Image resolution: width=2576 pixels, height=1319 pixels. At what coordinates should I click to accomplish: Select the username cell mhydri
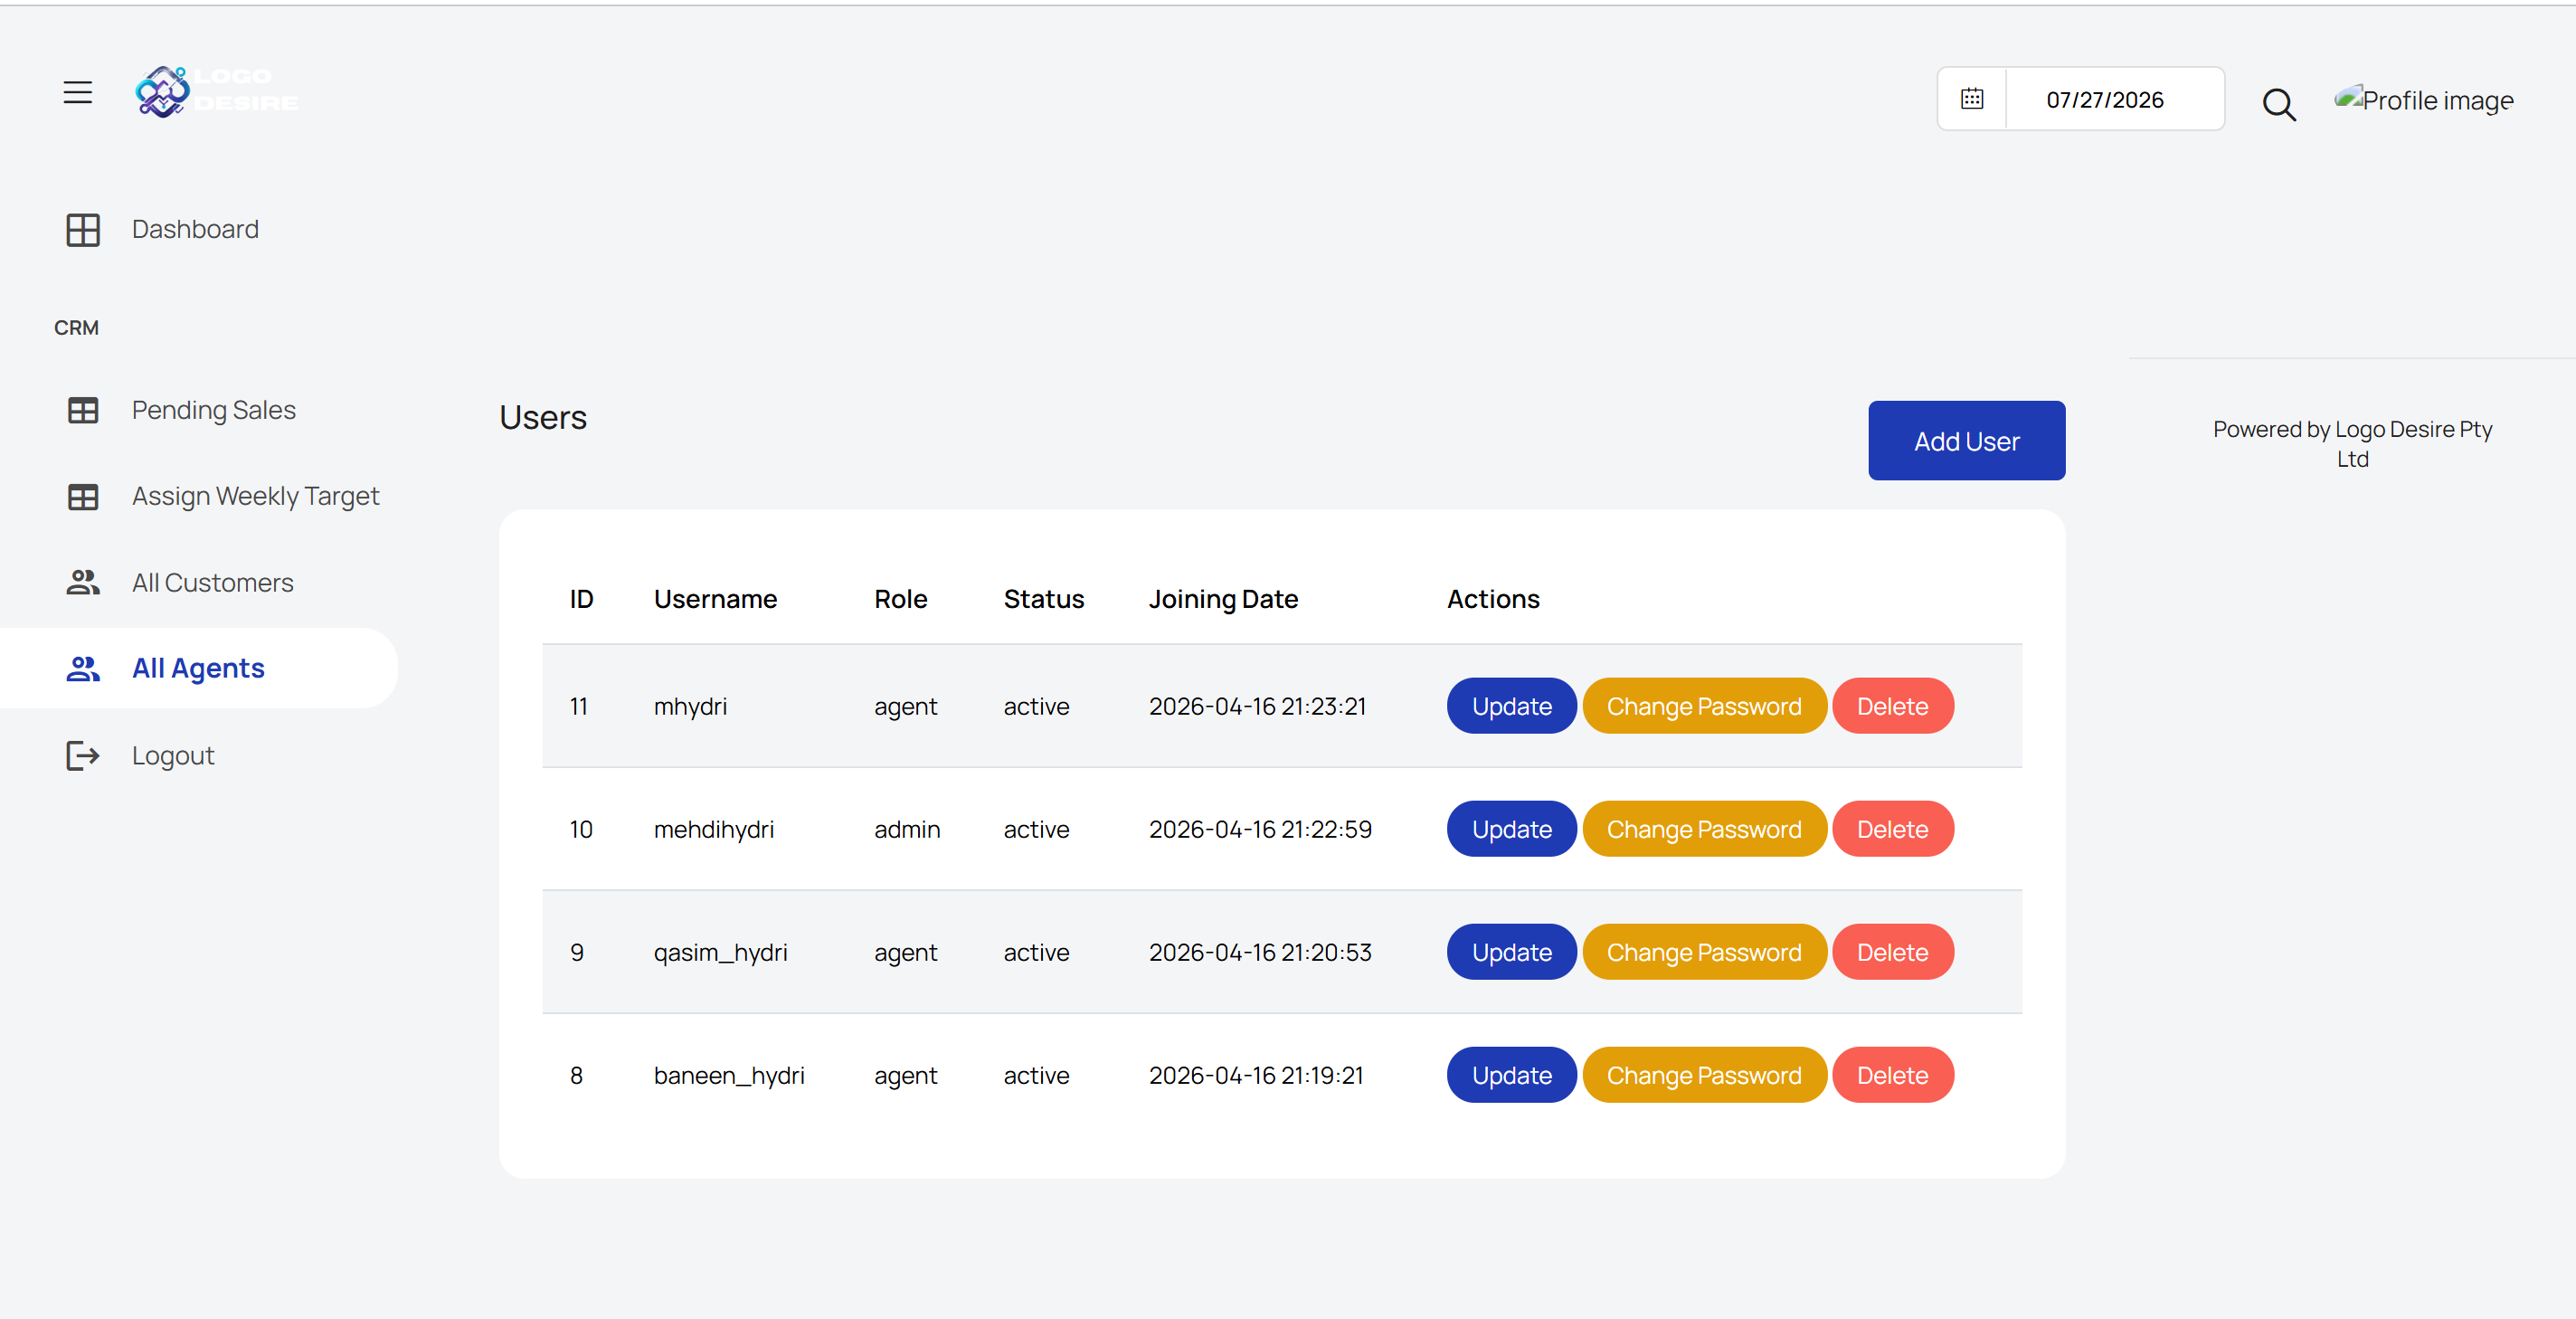pyautogui.click(x=690, y=707)
